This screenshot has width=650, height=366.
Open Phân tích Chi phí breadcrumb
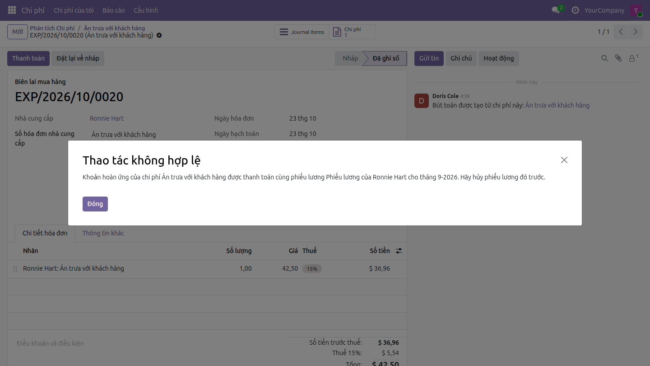click(x=52, y=28)
